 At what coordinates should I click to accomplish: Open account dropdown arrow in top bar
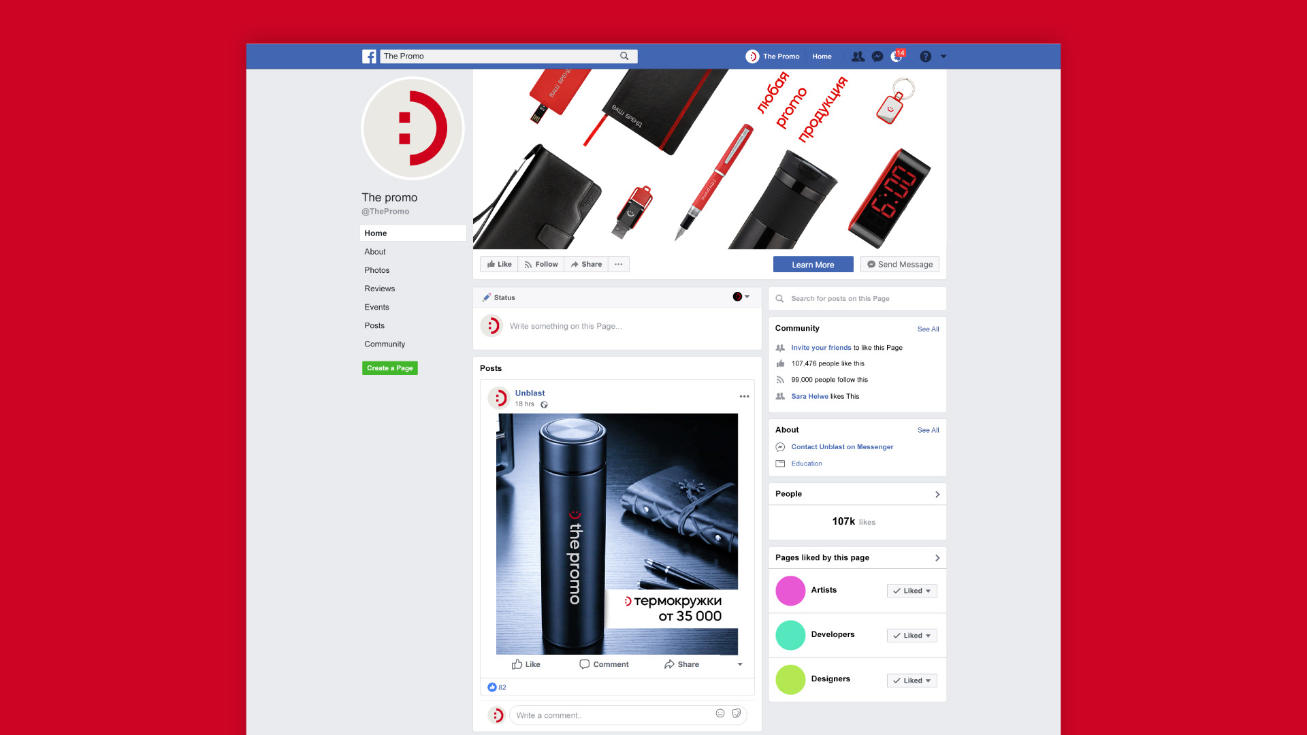pos(943,56)
